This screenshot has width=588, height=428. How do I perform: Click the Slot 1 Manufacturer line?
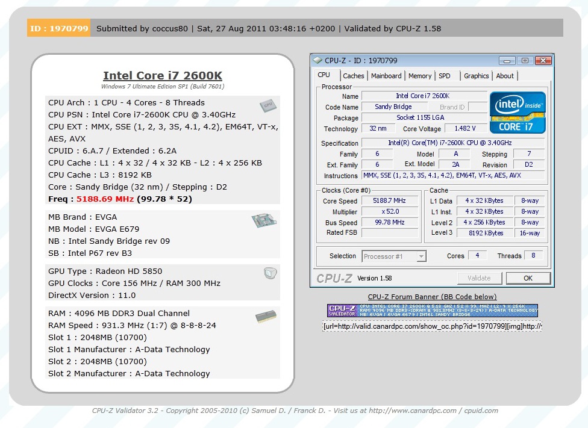(x=129, y=350)
